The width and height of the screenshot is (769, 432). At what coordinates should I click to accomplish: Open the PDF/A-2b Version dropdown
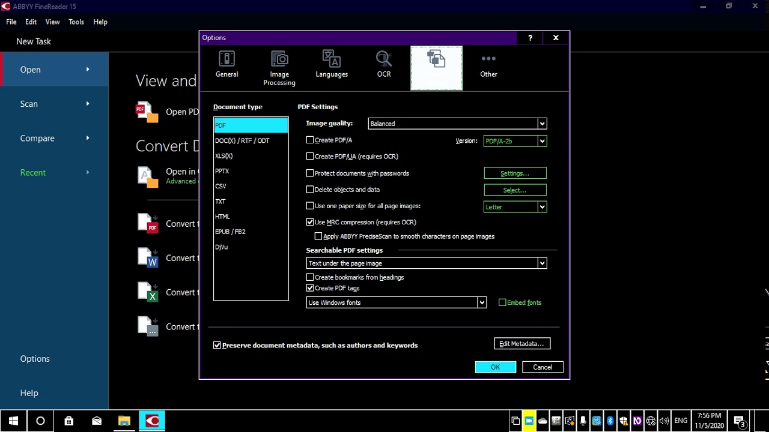coord(515,141)
